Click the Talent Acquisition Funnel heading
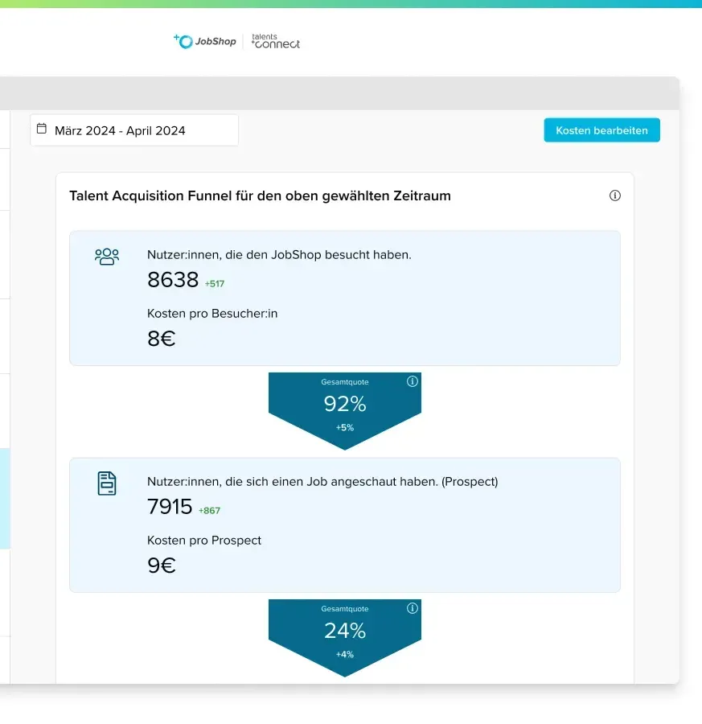 pos(260,195)
